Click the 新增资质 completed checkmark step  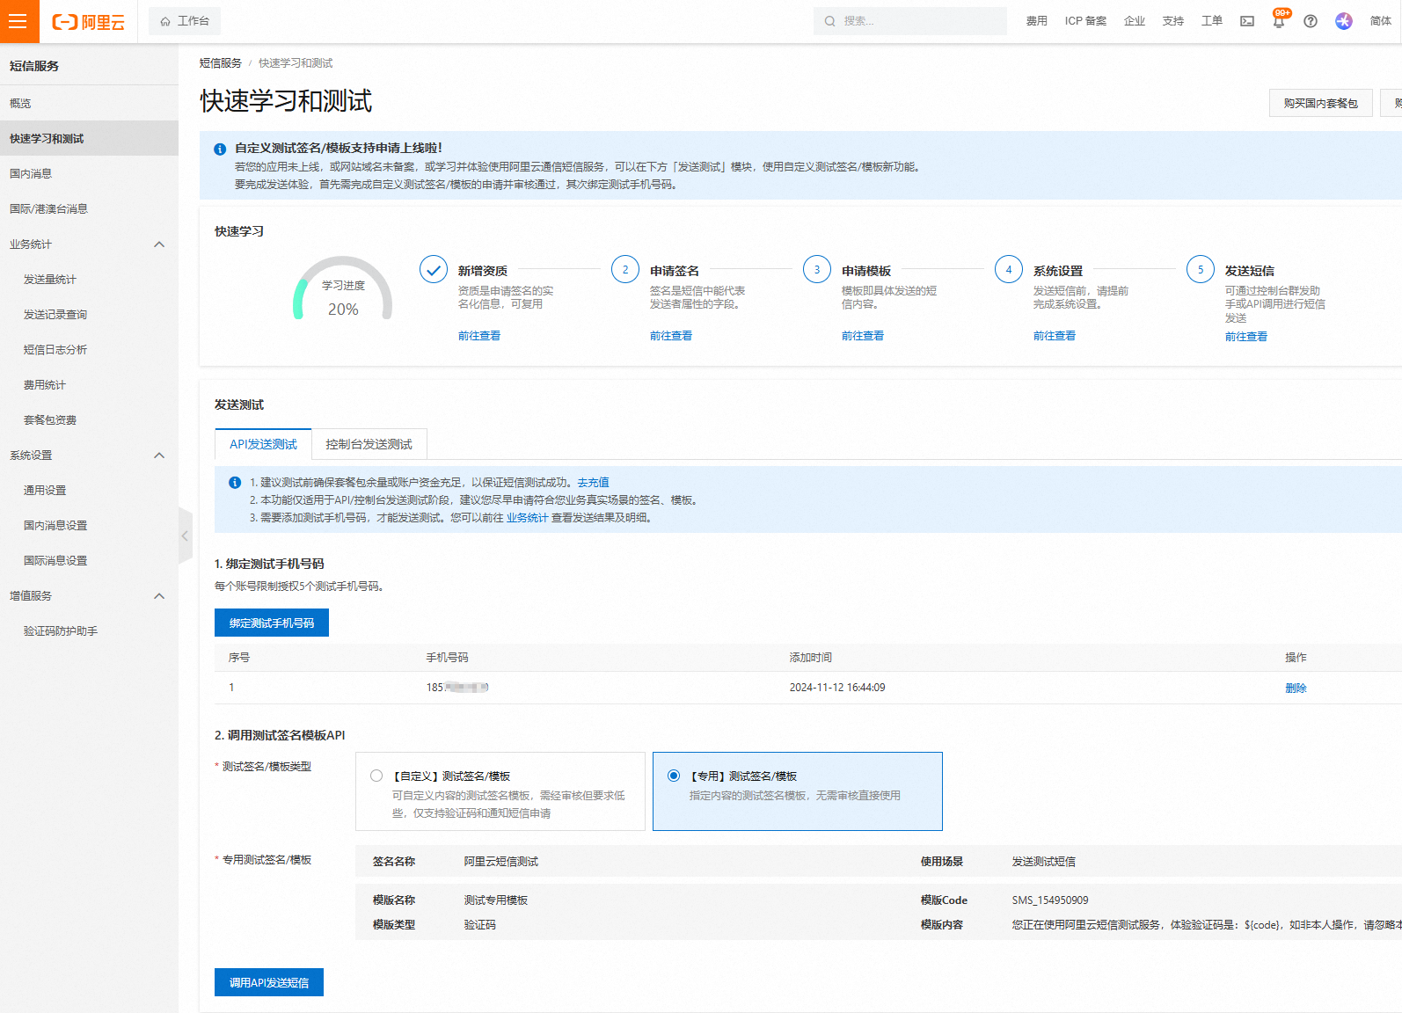[x=434, y=269]
